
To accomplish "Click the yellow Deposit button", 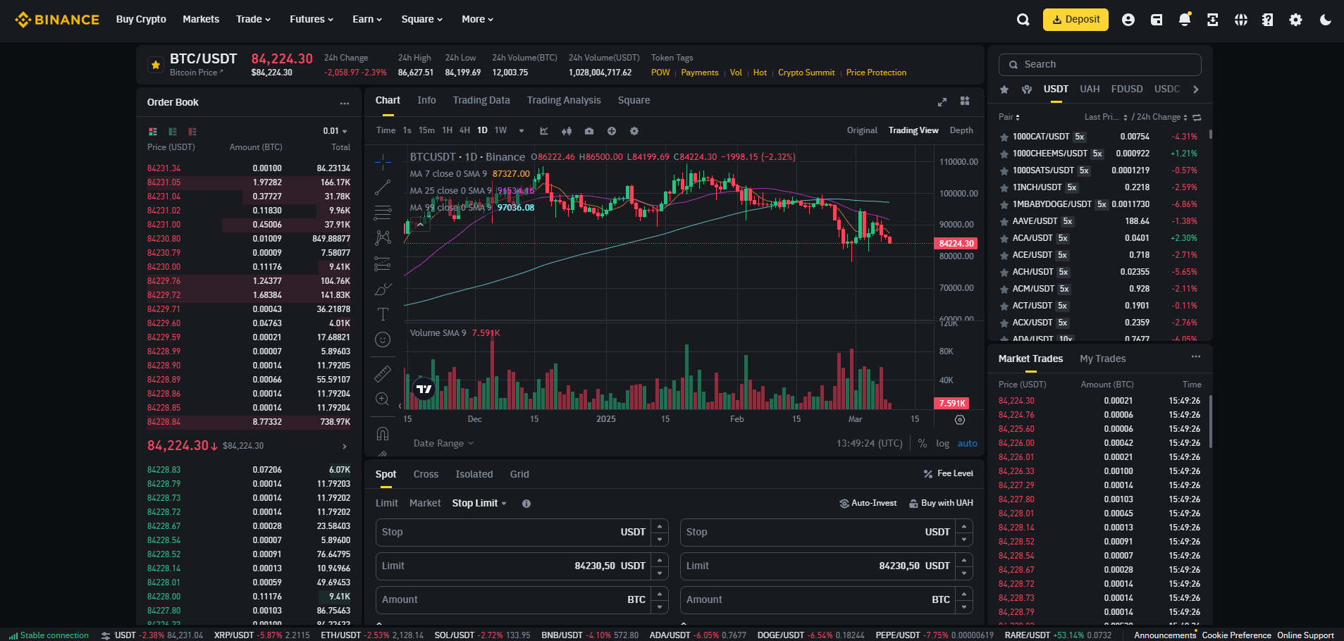I will [x=1075, y=19].
